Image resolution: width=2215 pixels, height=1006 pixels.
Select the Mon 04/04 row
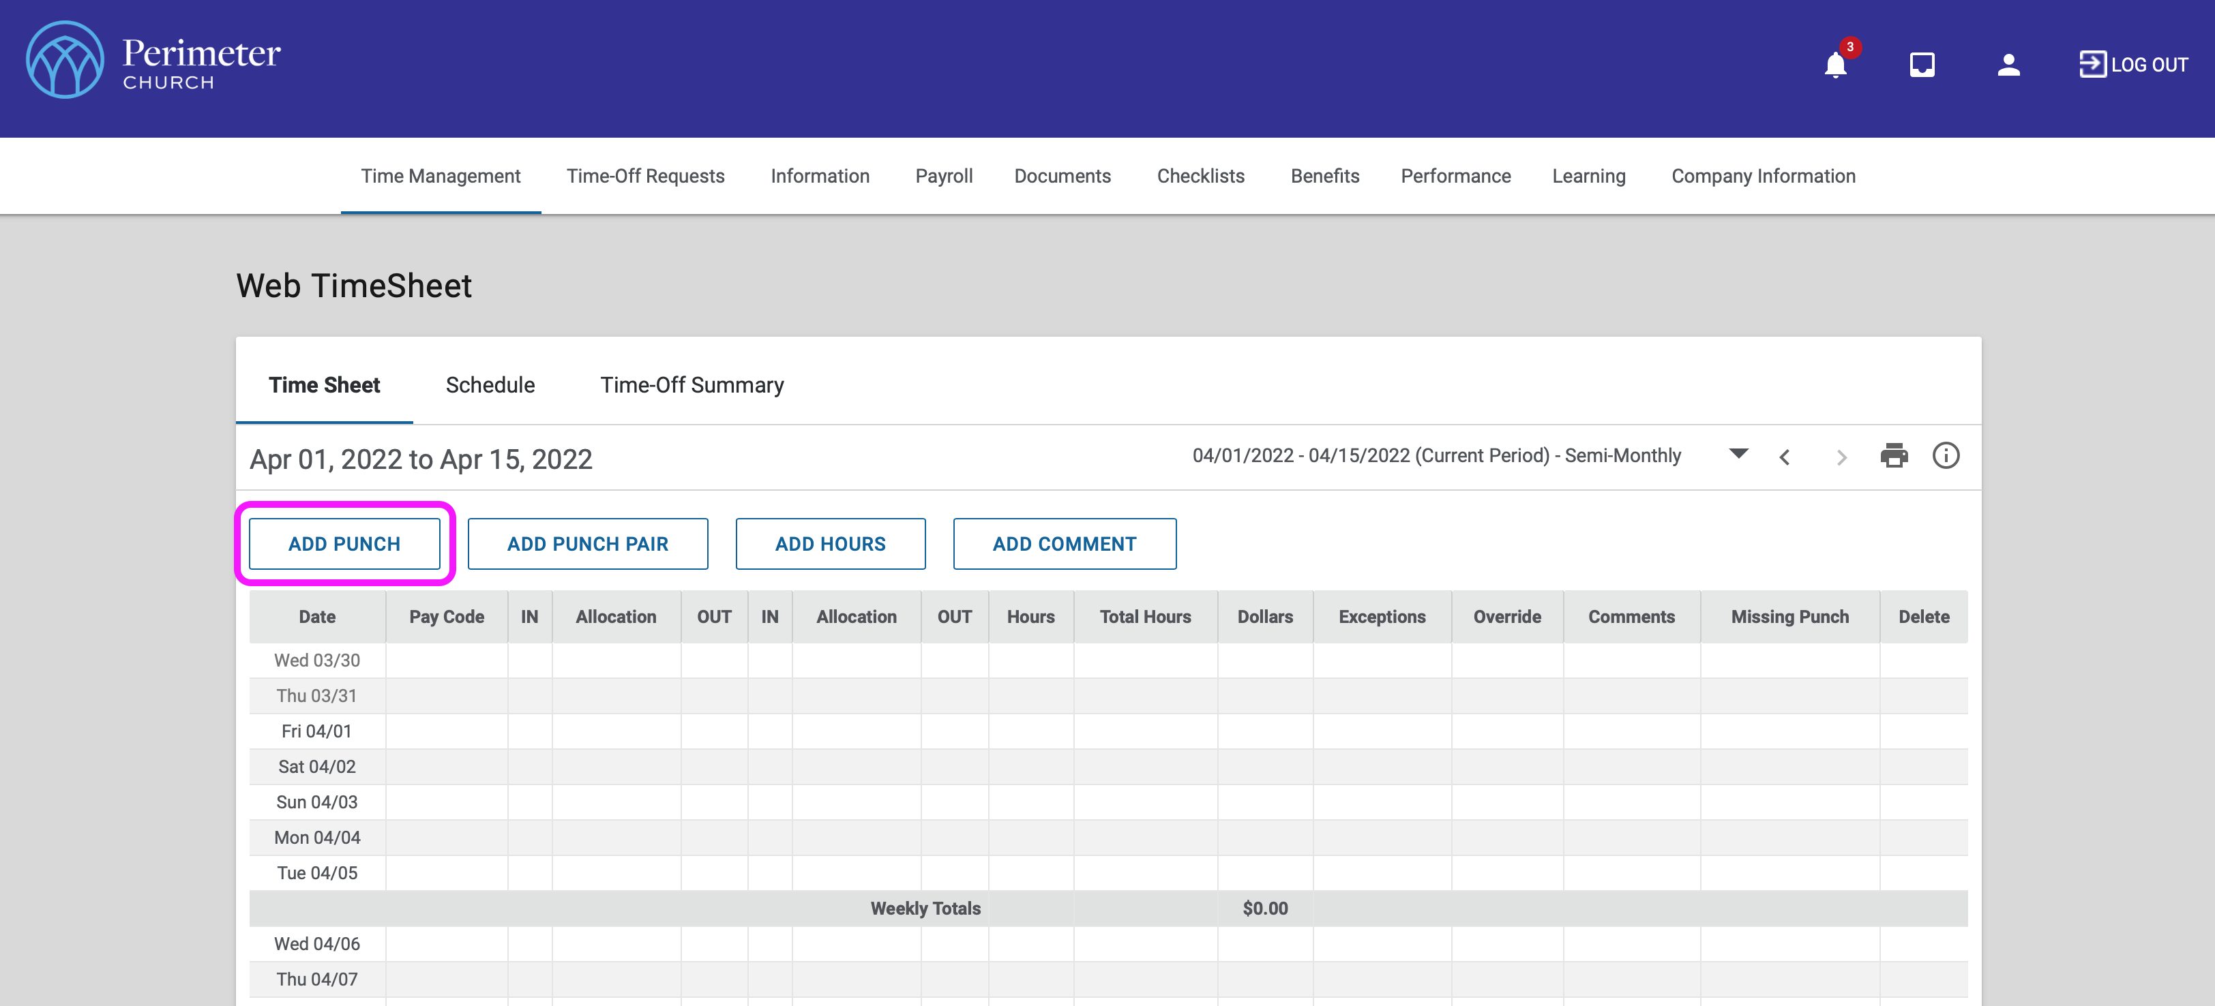point(1108,838)
